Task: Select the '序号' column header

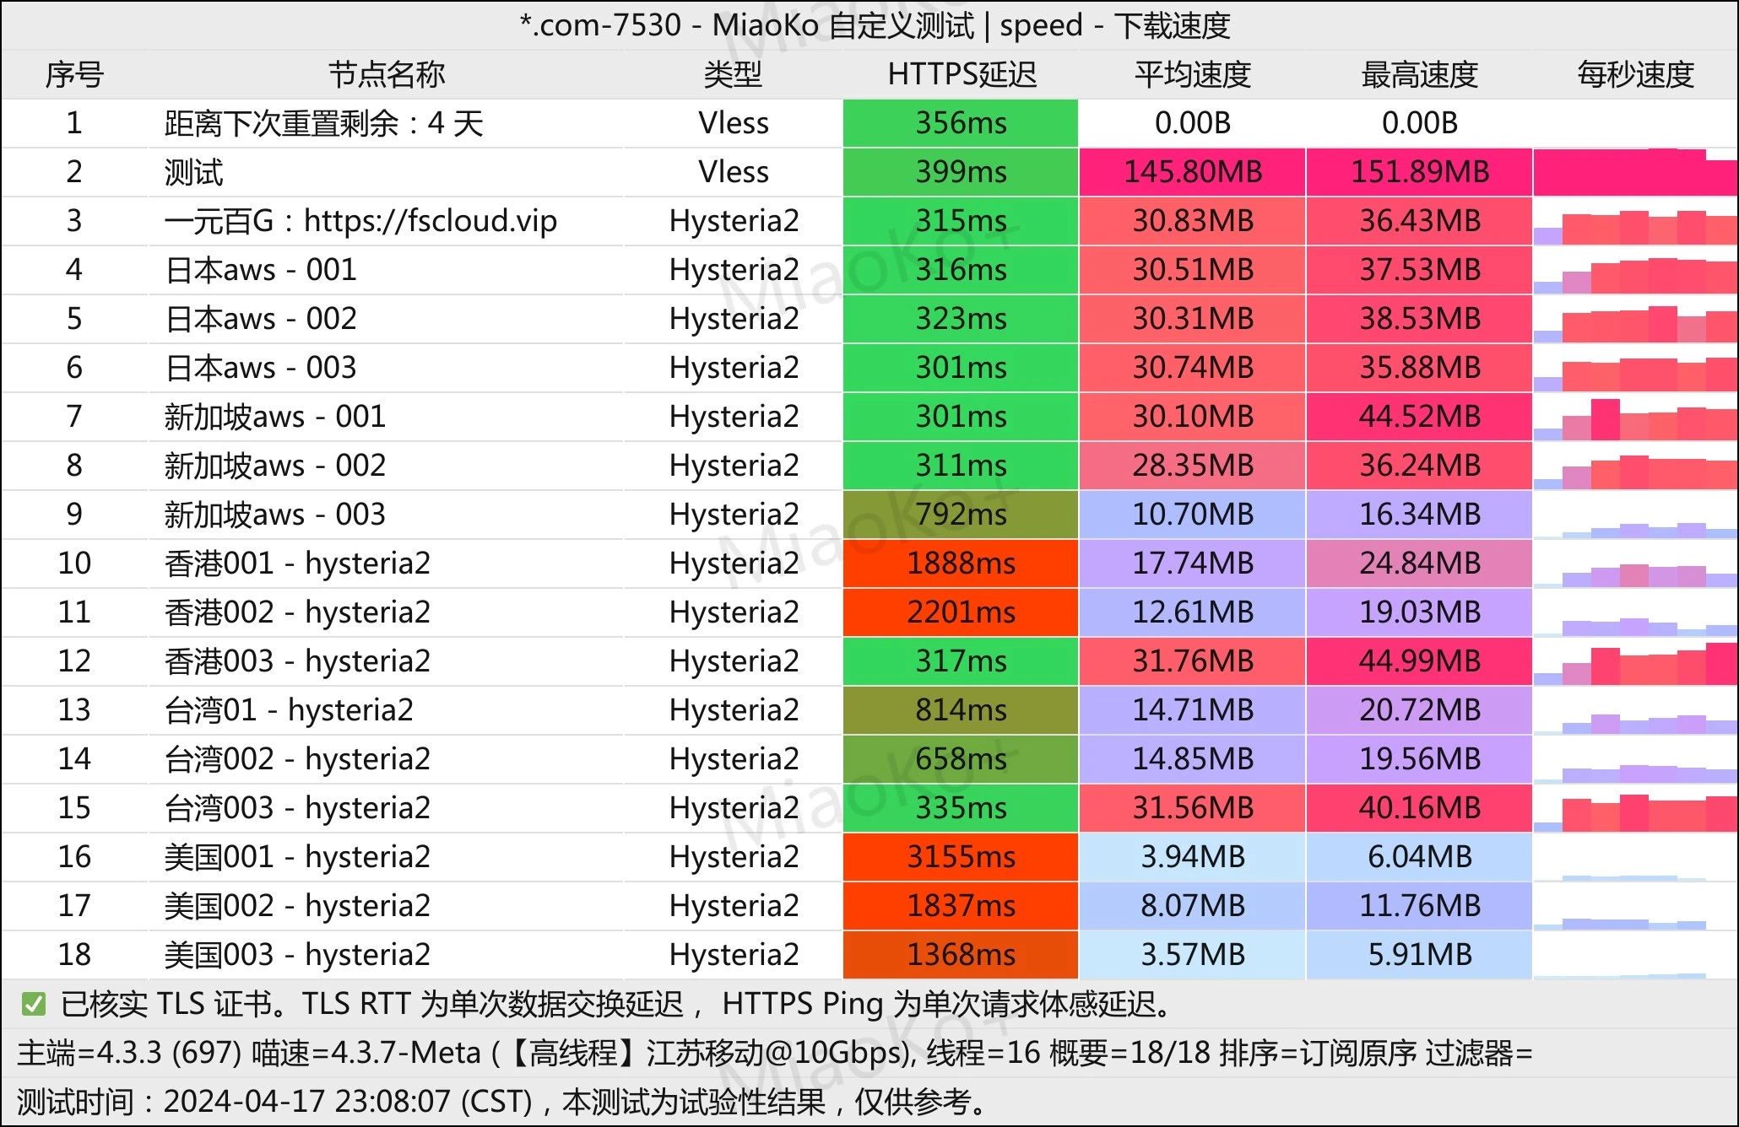Action: coord(74,75)
